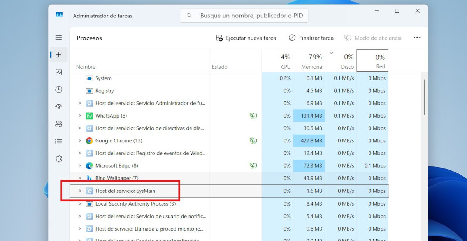
Task: Select the Processes sidebar icon
Action: tap(59, 55)
